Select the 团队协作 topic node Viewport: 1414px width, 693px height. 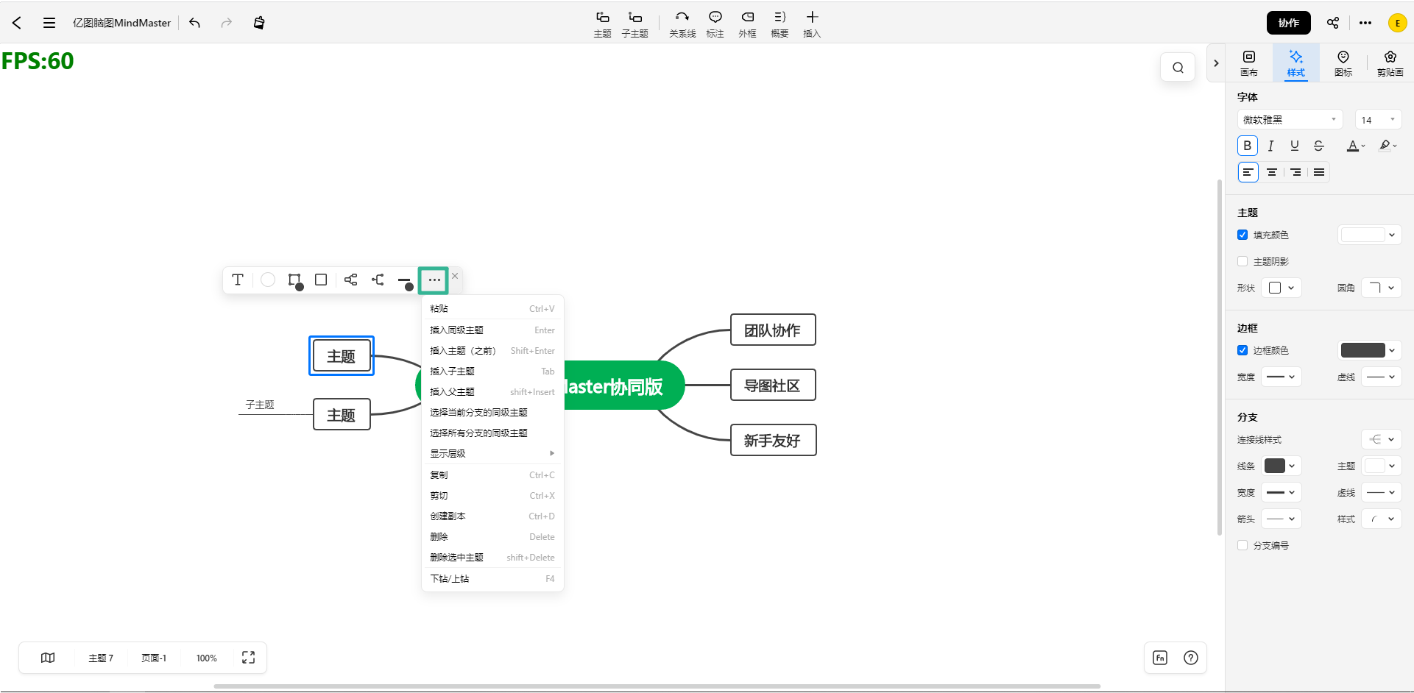[772, 330]
